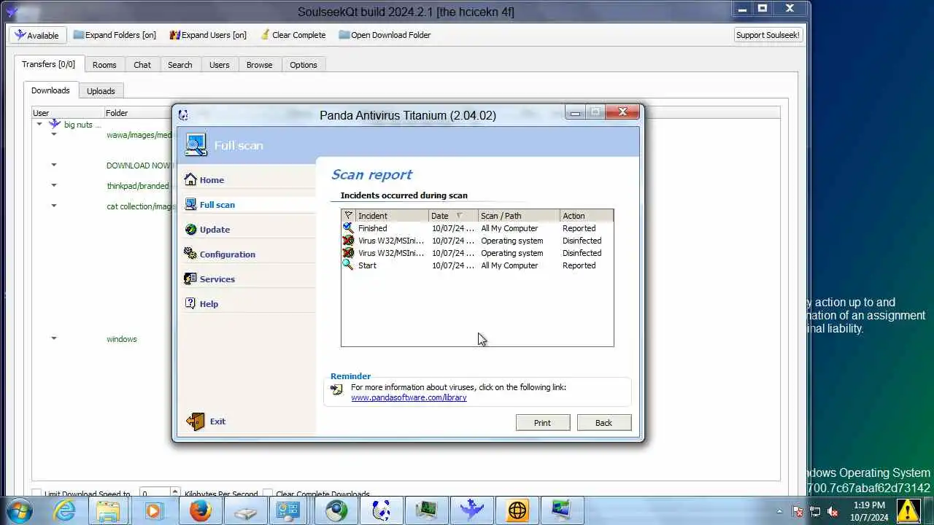
Task: Click the taskbar clock showing 1:19 PM
Action: [x=868, y=511]
